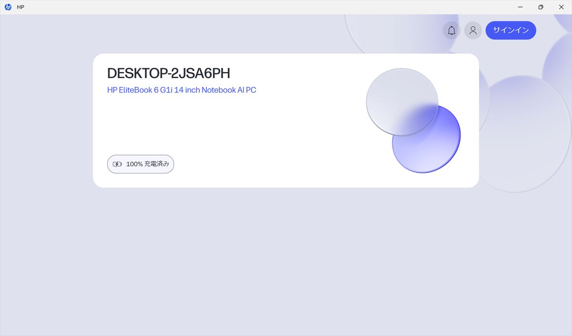Click the "HP" window title text
Image resolution: width=572 pixels, height=336 pixels.
pos(20,7)
